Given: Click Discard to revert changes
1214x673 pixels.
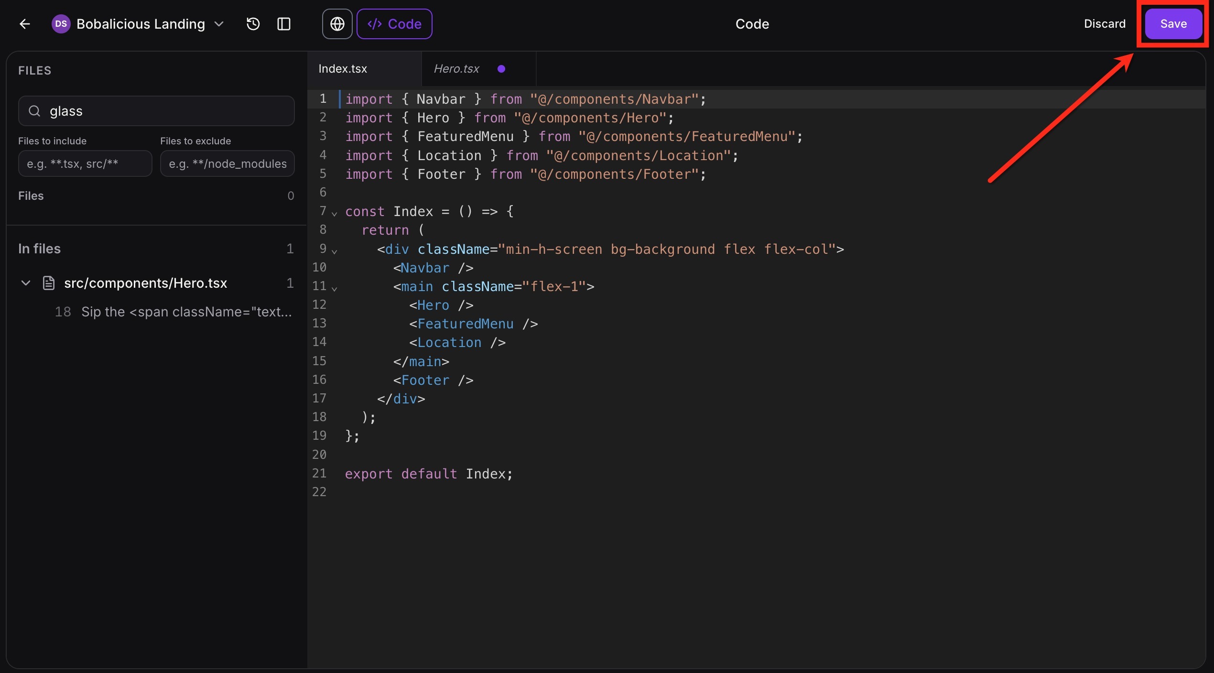Looking at the screenshot, I should pos(1104,24).
